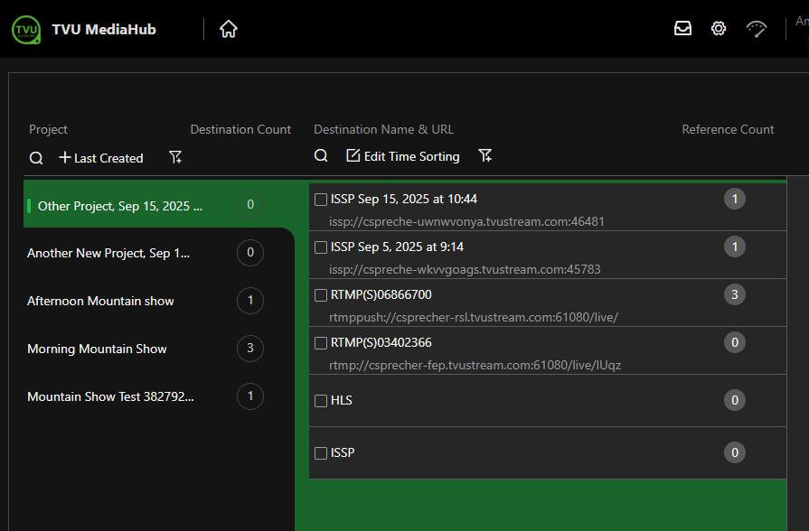
Task: Go to the Home page icon
Action: pyautogui.click(x=229, y=29)
